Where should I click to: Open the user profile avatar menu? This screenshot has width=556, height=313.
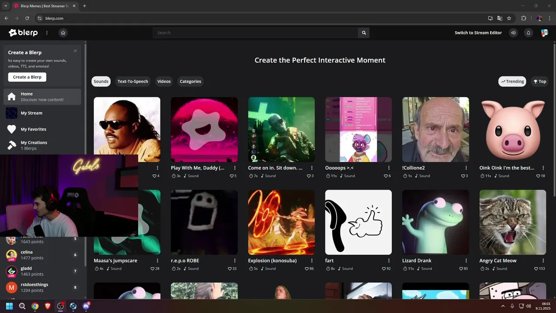coord(544,33)
